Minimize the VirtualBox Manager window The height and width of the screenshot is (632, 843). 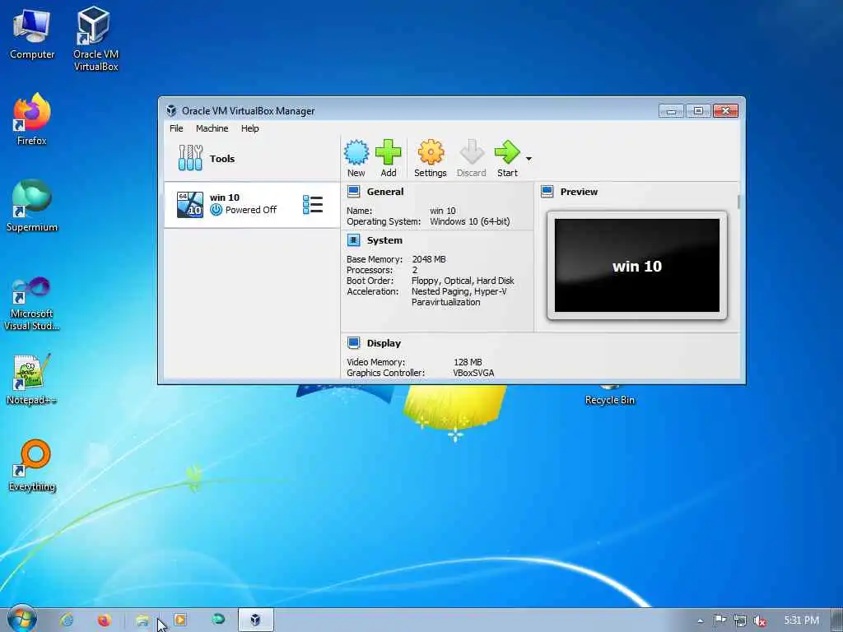[x=671, y=111]
